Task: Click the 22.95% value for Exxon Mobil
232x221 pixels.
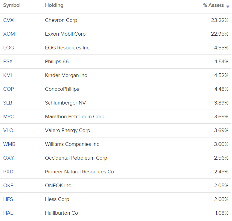Action: pyautogui.click(x=220, y=34)
